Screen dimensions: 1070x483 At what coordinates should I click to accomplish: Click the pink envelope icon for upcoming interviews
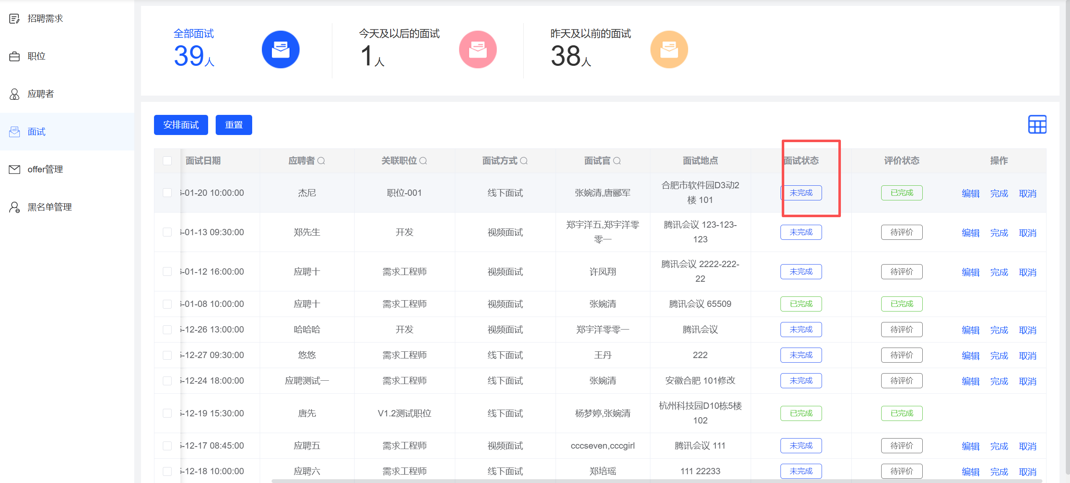pos(478,49)
